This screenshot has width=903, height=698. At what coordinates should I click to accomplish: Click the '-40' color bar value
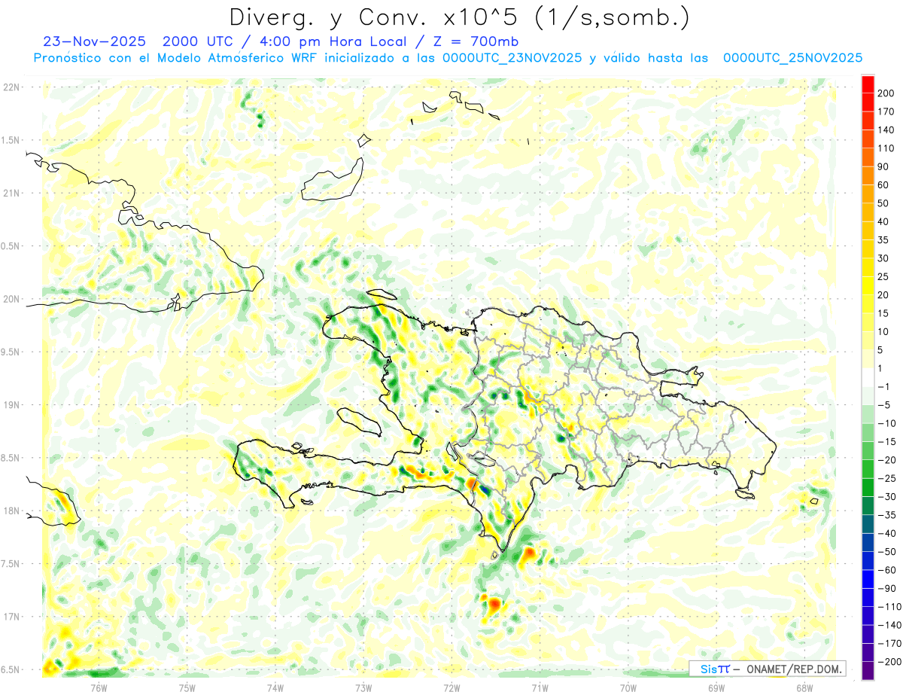click(888, 533)
